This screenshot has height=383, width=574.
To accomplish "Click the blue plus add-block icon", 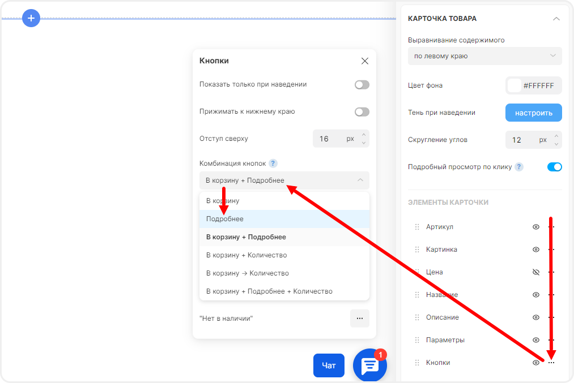I will coord(31,19).
